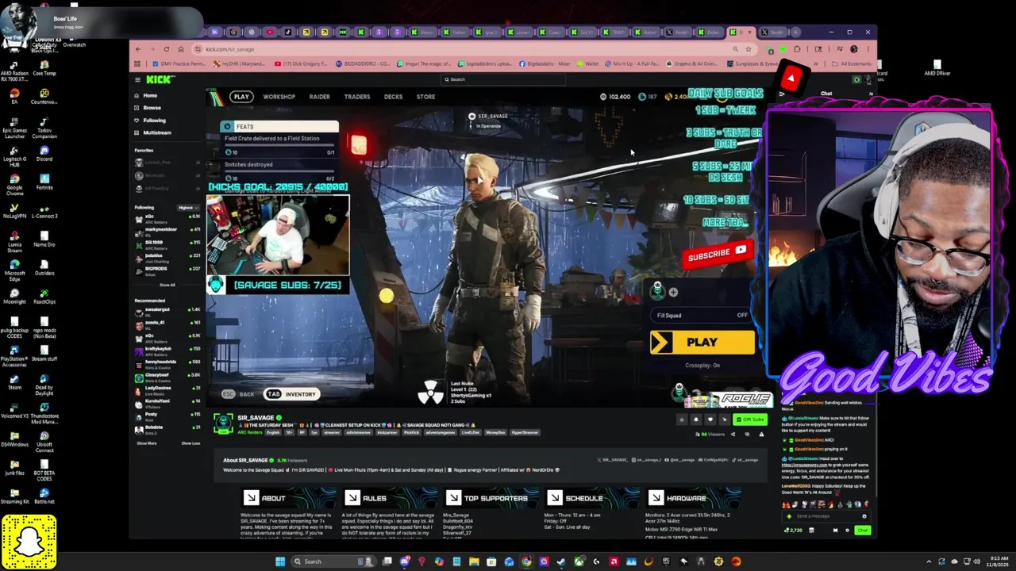The width and height of the screenshot is (1016, 571).
Task: Open sweatergxd in Recommended list
Action: point(166,311)
